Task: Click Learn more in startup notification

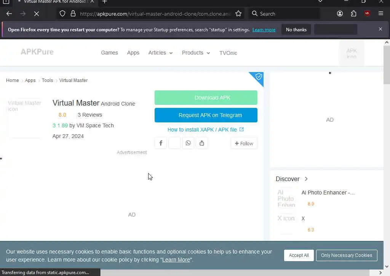Action: click(x=264, y=30)
